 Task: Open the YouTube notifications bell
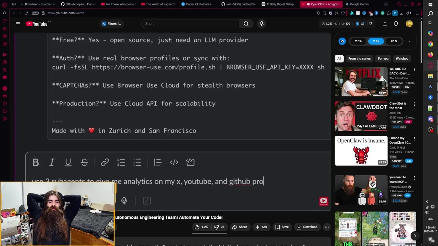pyautogui.click(x=396, y=24)
